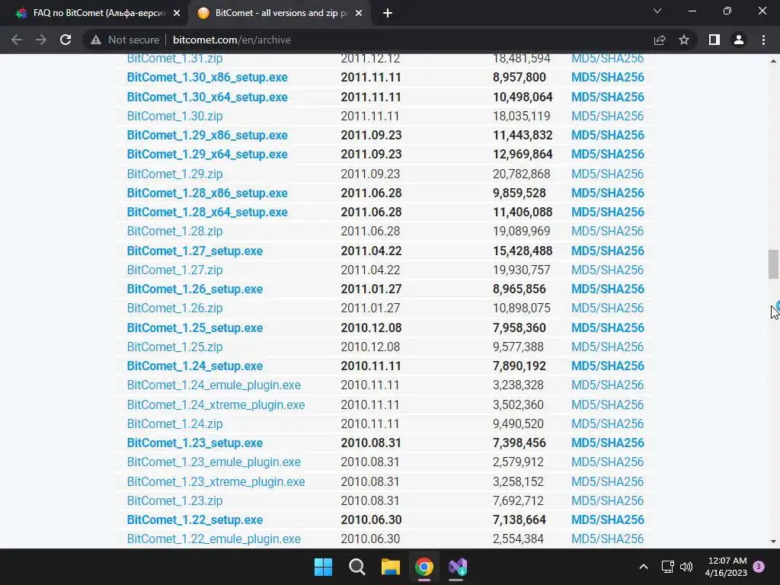Download BitComet_1.30.zip
780x585 pixels.
tap(174, 116)
